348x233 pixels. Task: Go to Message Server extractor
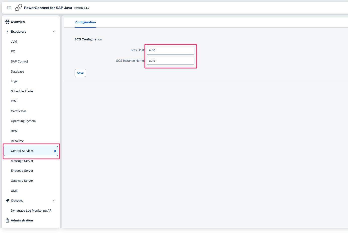(x=22, y=161)
